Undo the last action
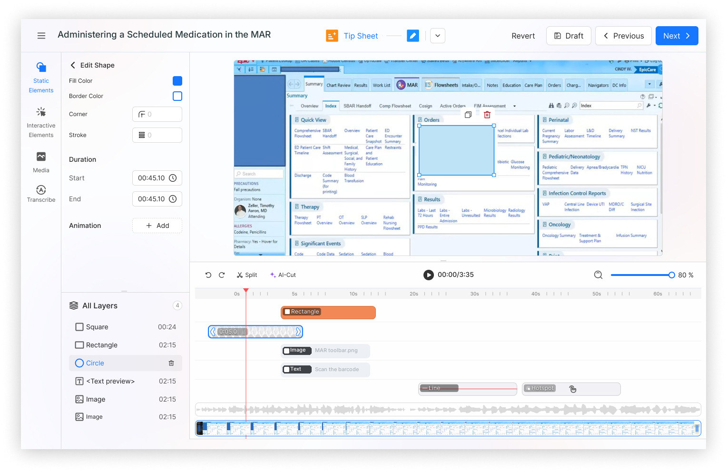The image size is (727, 472). [x=208, y=275]
